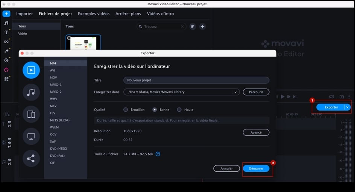Open the Titles tool in left sidebar

[x=6, y=32]
